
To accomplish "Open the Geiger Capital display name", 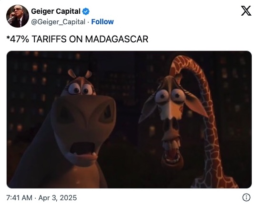I will point(56,11).
